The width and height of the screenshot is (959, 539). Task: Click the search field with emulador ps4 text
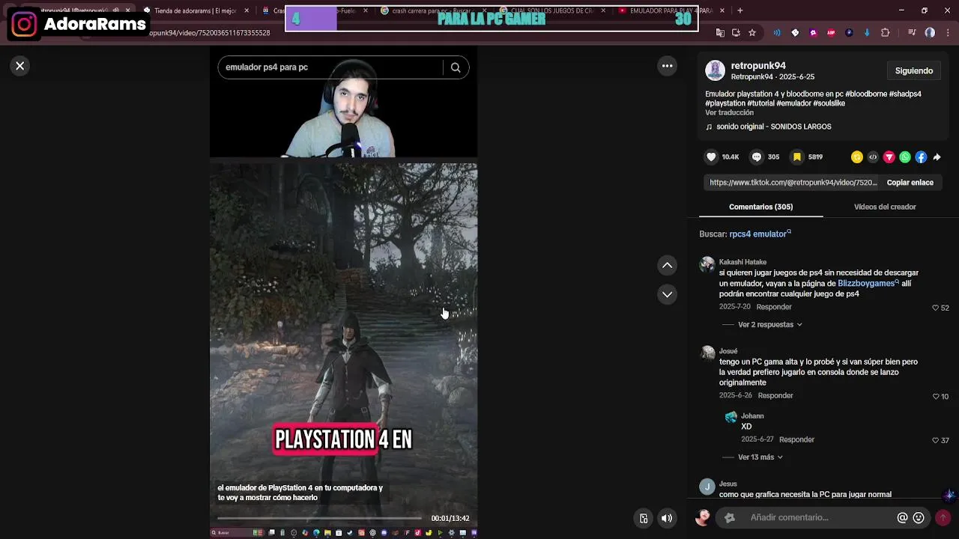point(330,67)
